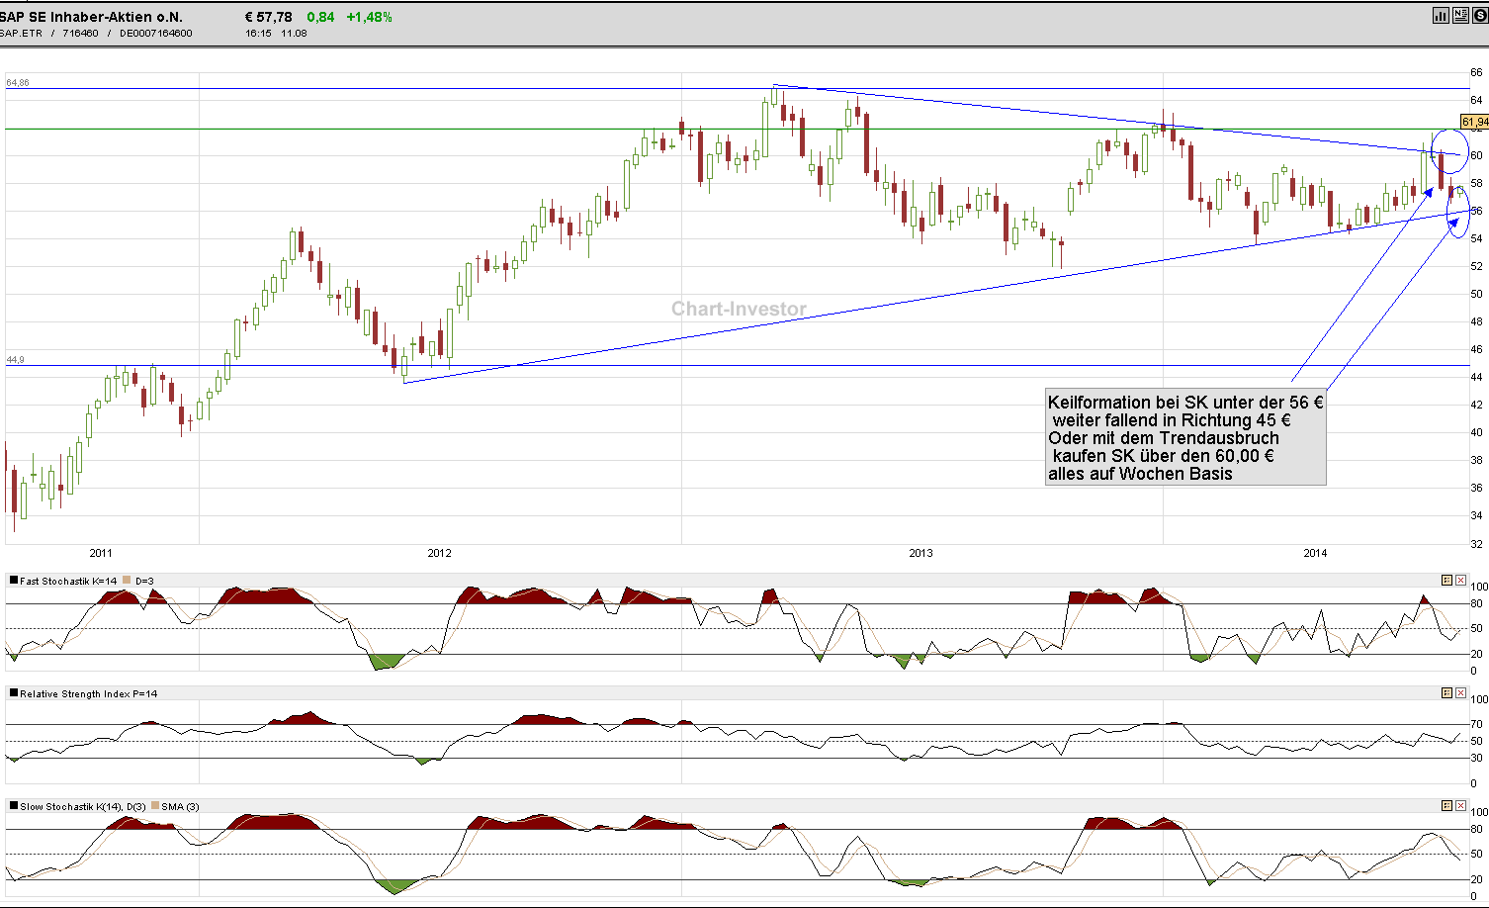The image size is (1489, 908).
Task: Open the Relative Strength Index panel settings icon
Action: pyautogui.click(x=1446, y=693)
